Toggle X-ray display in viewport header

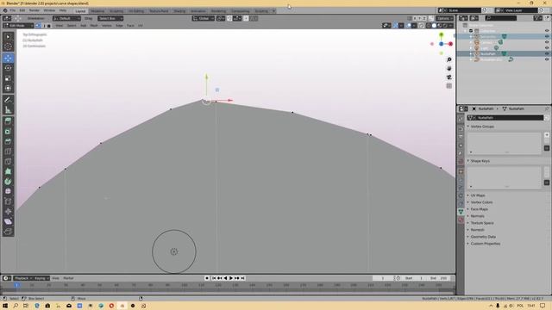(422, 26)
